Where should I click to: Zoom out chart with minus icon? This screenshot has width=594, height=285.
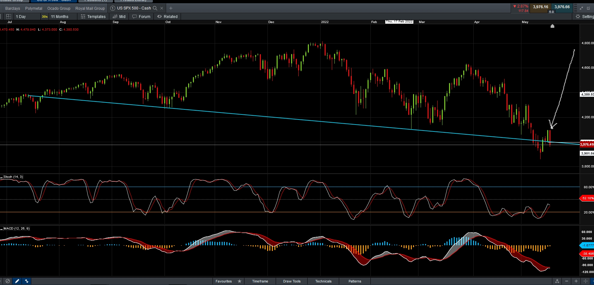click(x=567, y=281)
